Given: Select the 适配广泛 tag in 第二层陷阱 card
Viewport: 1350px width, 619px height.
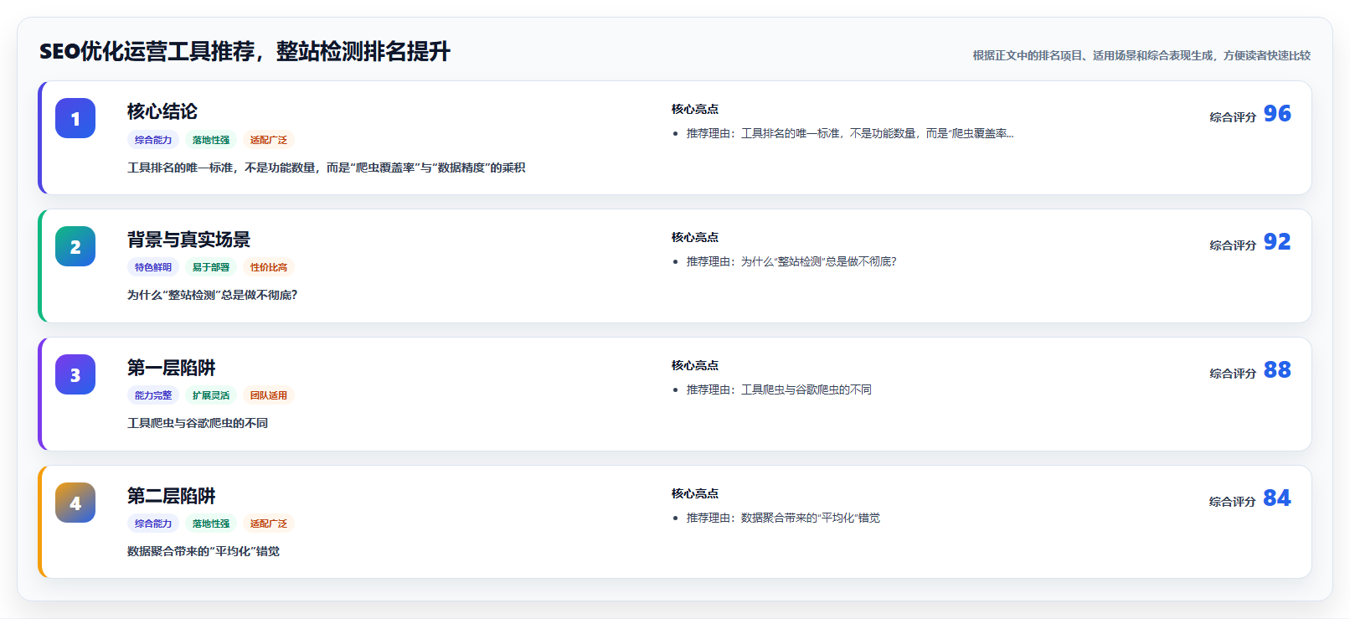Looking at the screenshot, I should (269, 524).
